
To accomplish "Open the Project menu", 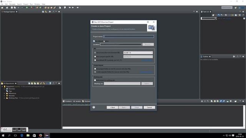I will (x=26, y=4).
